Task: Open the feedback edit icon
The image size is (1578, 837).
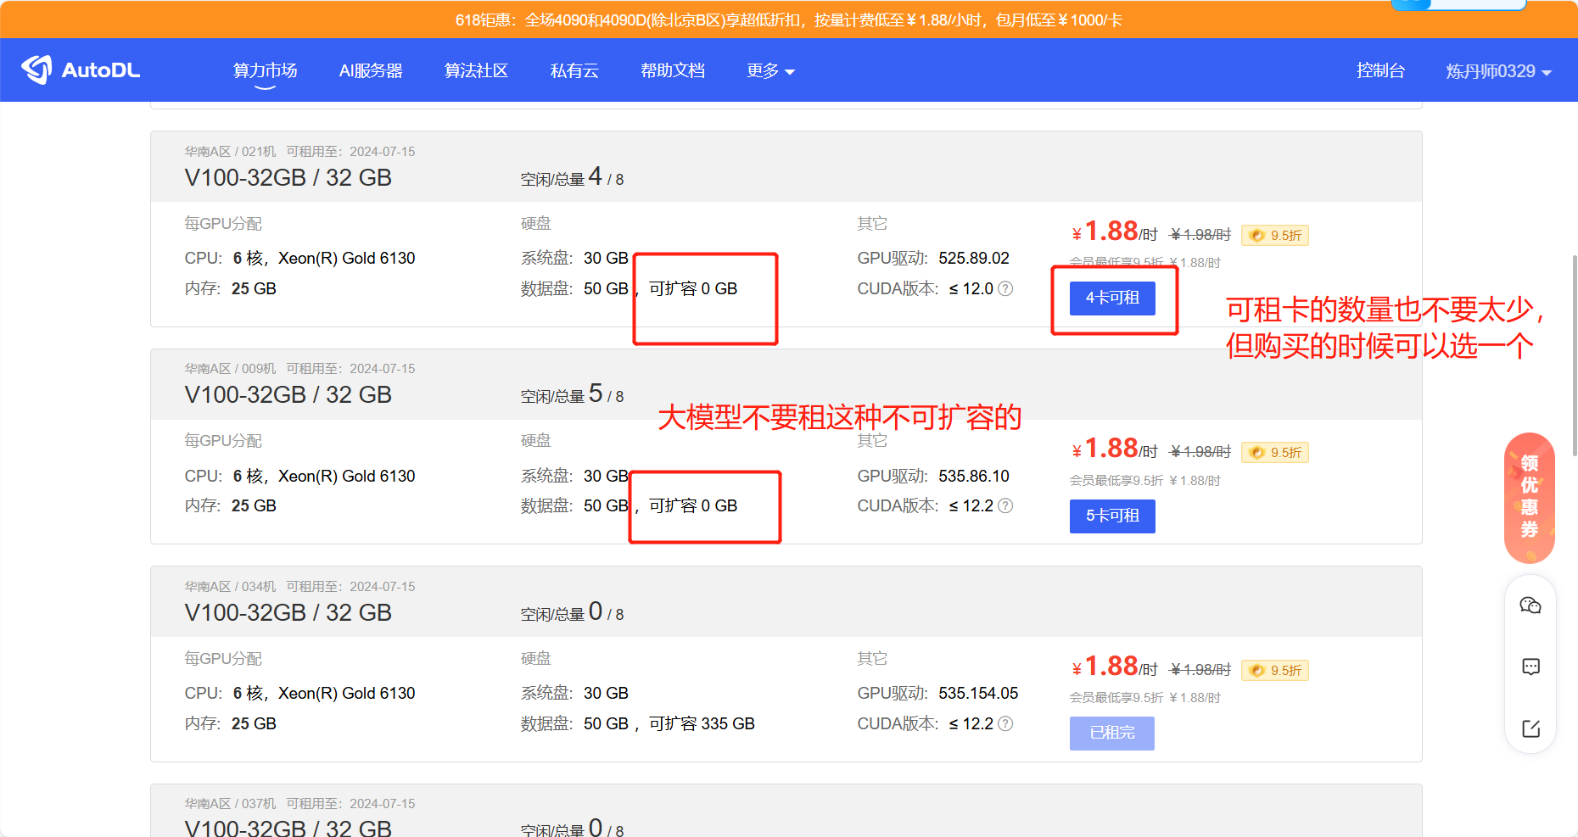Action: 1530,728
